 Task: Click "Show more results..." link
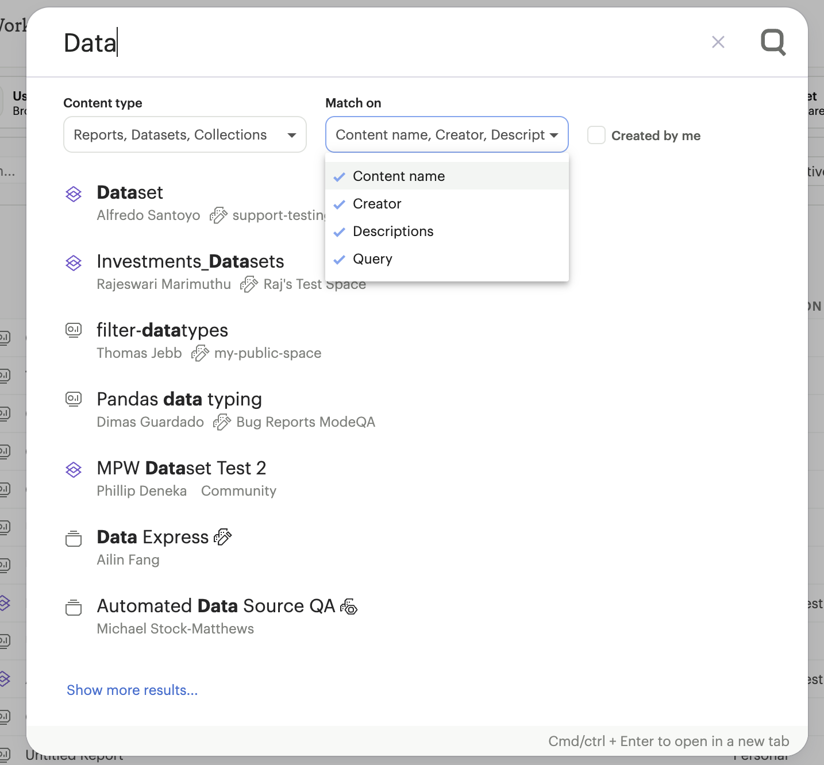(x=132, y=690)
